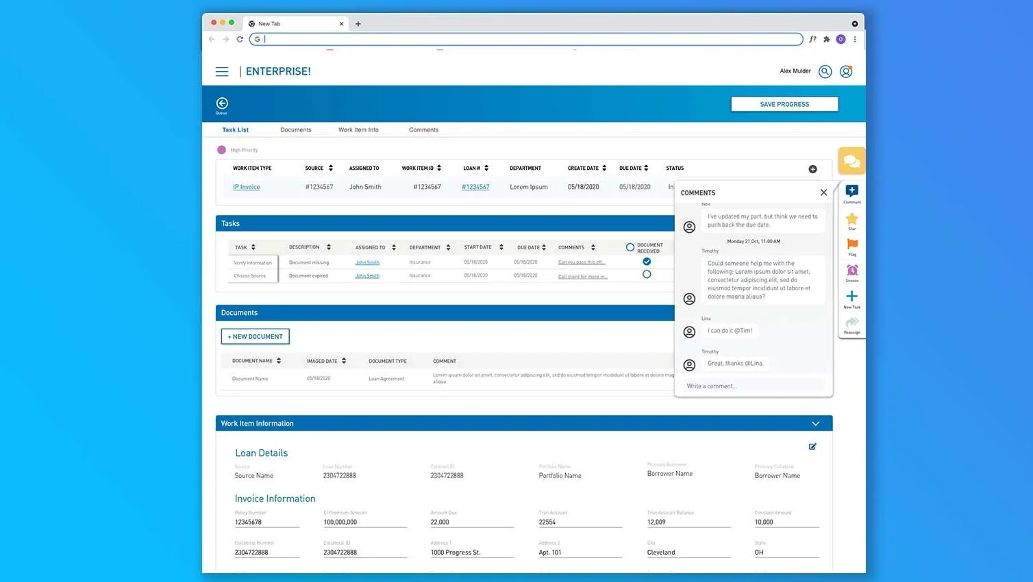Click the edit icon in Work Item Information

[812, 446]
